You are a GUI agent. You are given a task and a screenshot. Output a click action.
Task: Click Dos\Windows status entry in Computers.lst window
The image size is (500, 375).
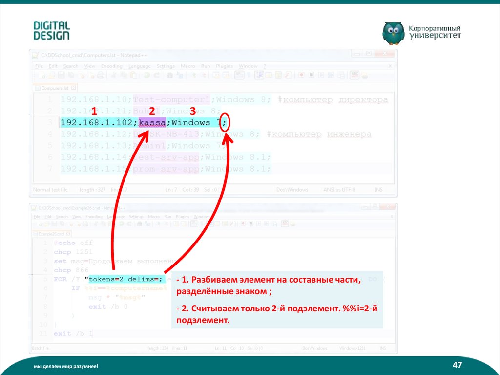[x=292, y=189]
